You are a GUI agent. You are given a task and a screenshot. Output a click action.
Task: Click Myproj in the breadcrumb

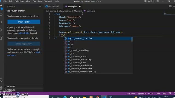click(x=77, y=11)
